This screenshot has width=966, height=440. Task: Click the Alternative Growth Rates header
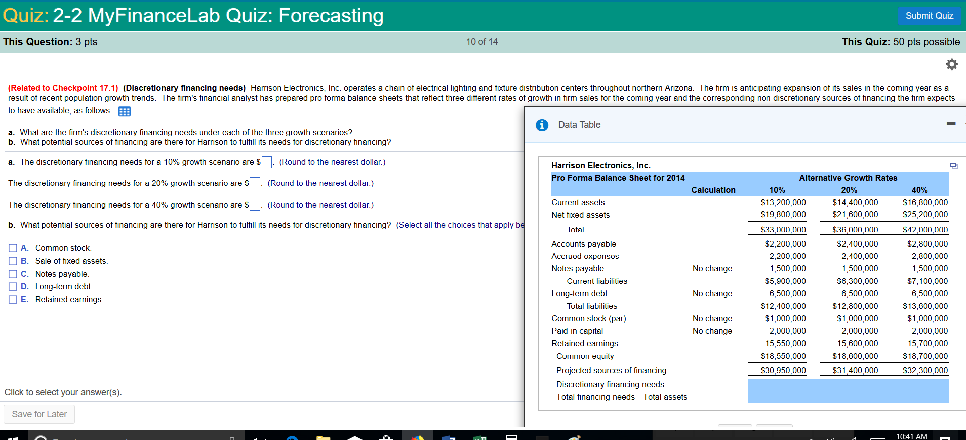pyautogui.click(x=848, y=178)
